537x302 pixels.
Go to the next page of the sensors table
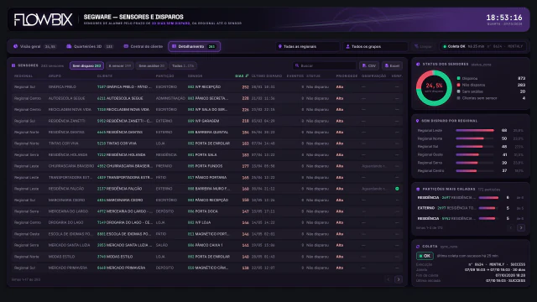[399, 279]
